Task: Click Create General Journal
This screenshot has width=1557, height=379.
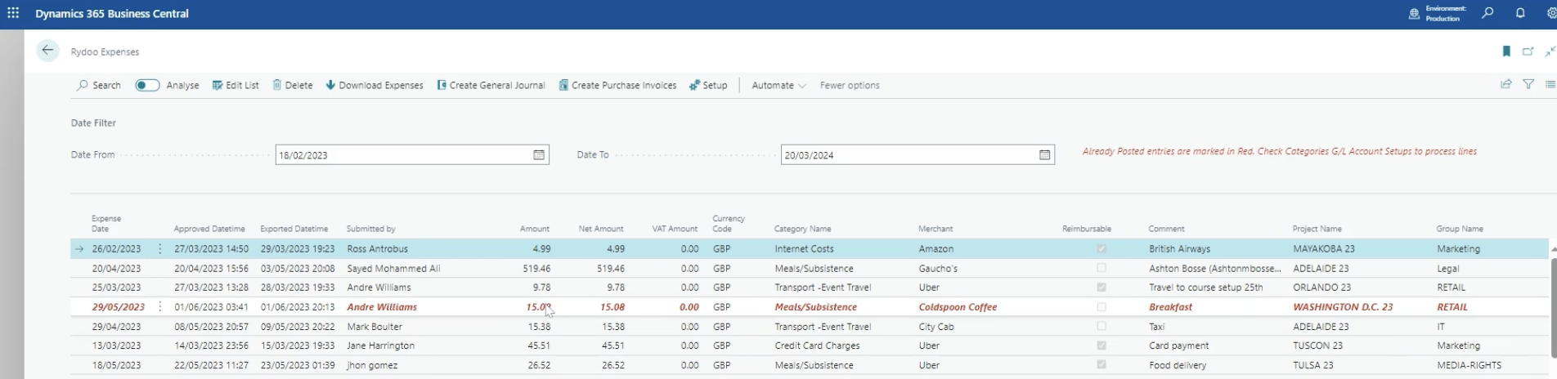Action: pyautogui.click(x=491, y=85)
